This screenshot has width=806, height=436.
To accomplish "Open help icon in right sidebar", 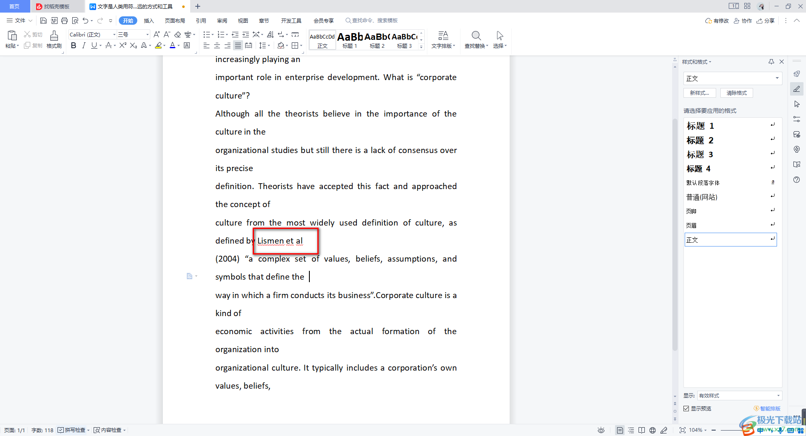I will point(796,179).
